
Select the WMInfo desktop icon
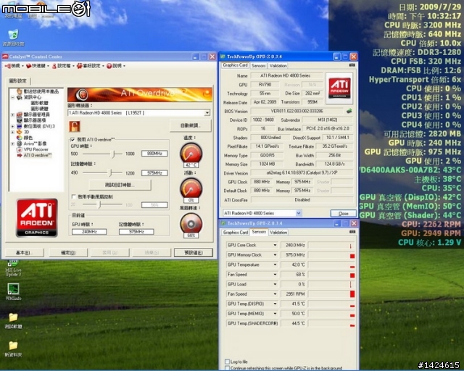pyautogui.click(x=13, y=292)
